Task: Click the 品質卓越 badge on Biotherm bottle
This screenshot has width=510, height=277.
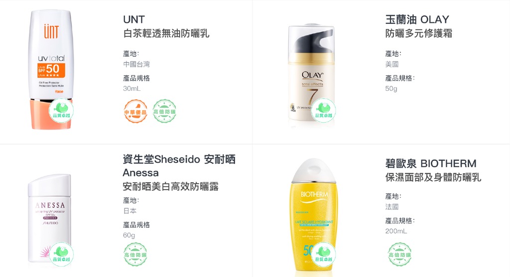Action: 323,254
